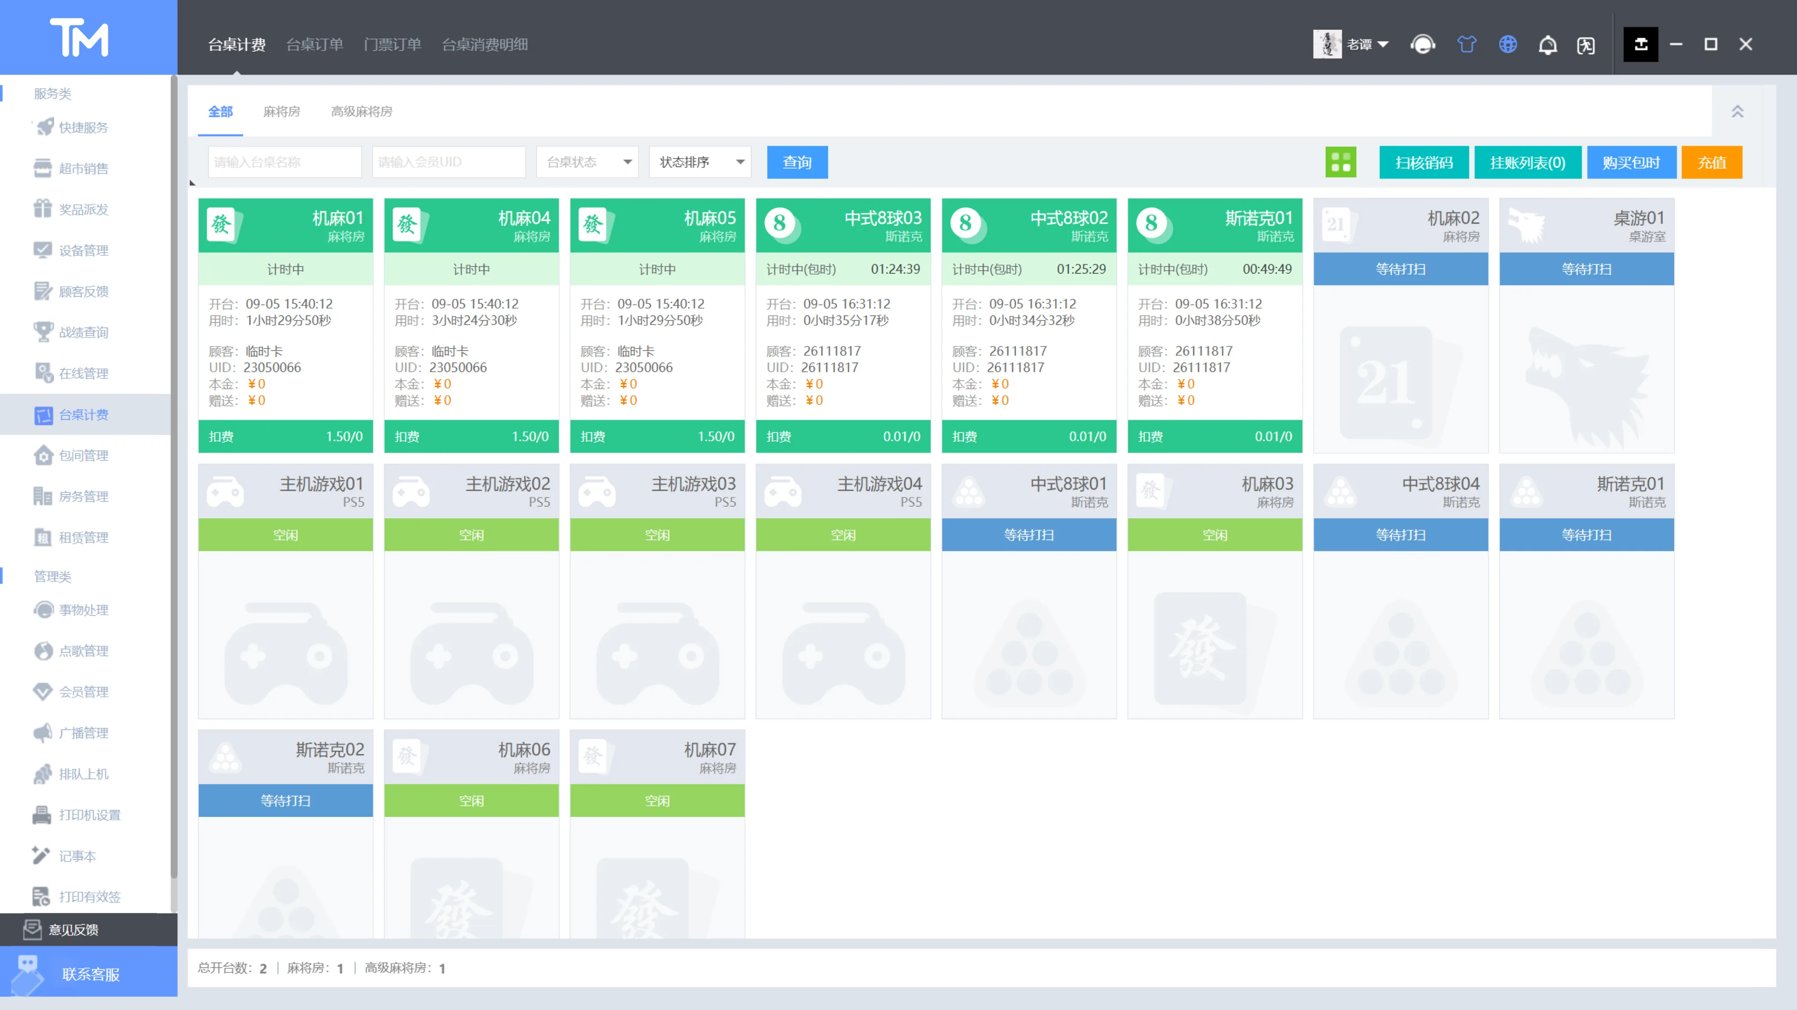Image resolution: width=1797 pixels, height=1010 pixels.
Task: Collapse the filter panel with double chevron
Action: pyautogui.click(x=1737, y=111)
